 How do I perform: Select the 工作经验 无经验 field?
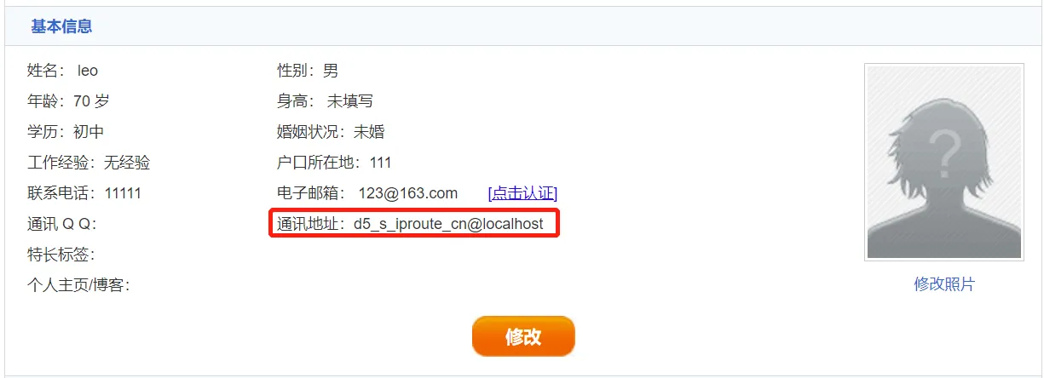pos(89,163)
